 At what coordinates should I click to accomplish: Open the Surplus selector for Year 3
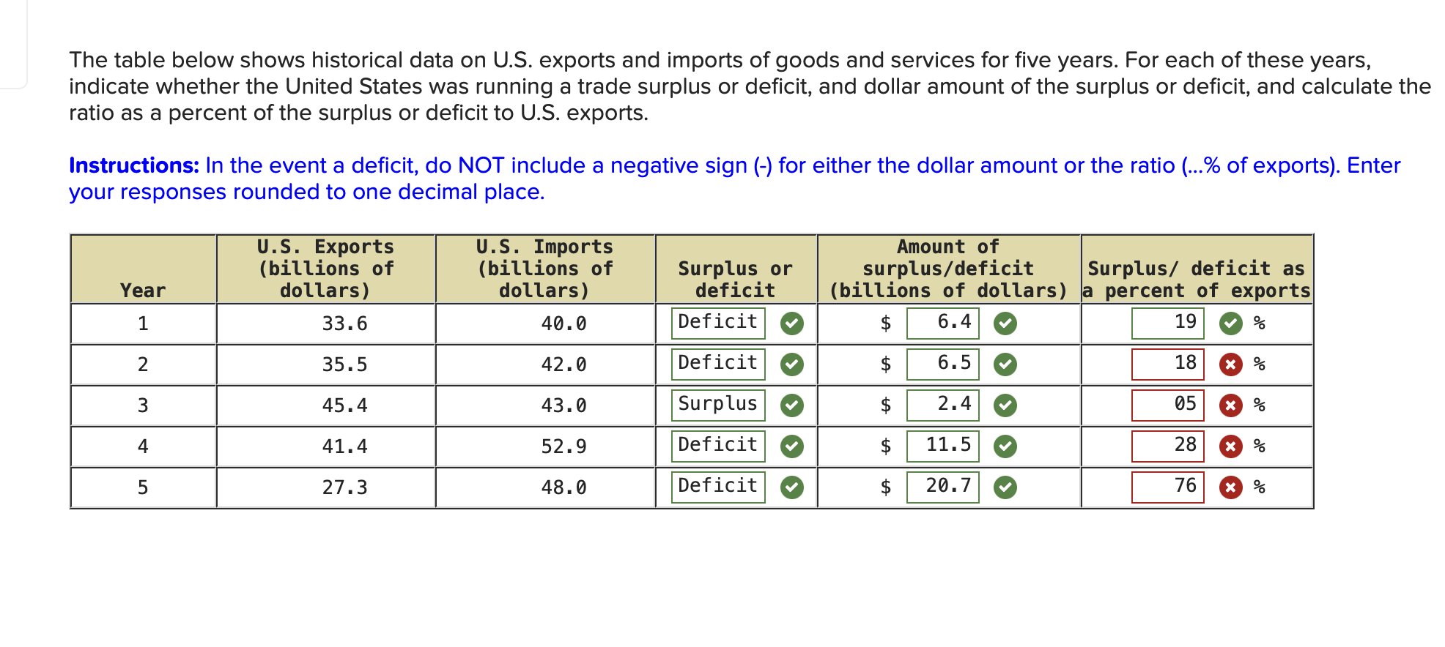(717, 405)
